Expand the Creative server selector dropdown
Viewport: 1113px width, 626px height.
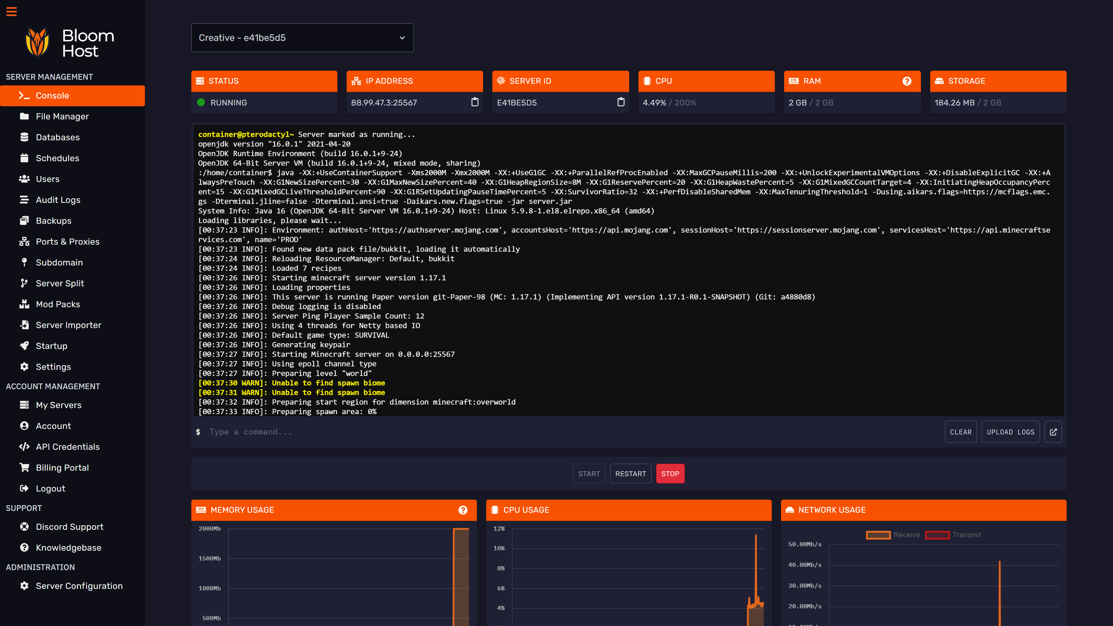[302, 38]
